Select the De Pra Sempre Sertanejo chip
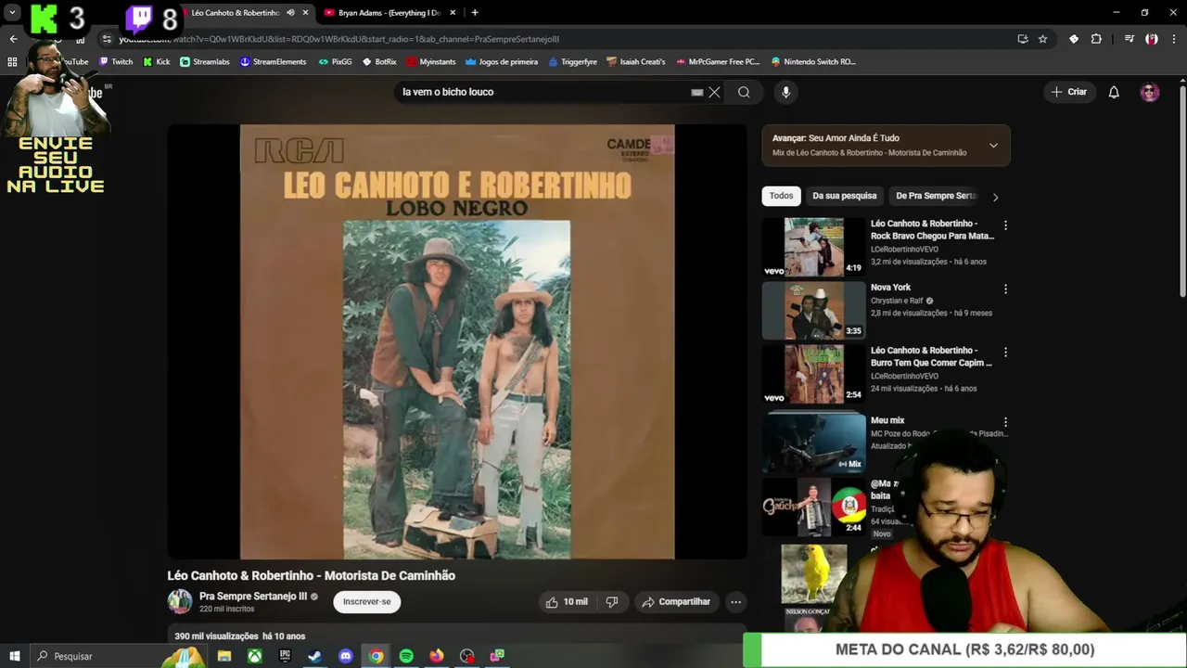 tap(936, 196)
